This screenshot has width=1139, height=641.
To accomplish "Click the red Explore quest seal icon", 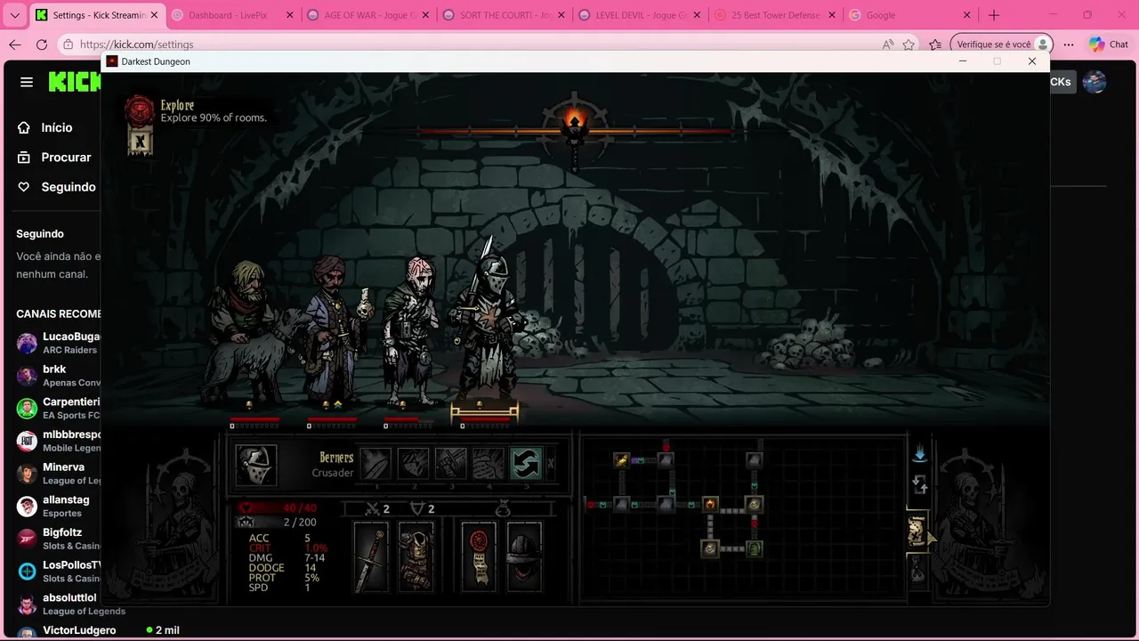I will tap(140, 110).
